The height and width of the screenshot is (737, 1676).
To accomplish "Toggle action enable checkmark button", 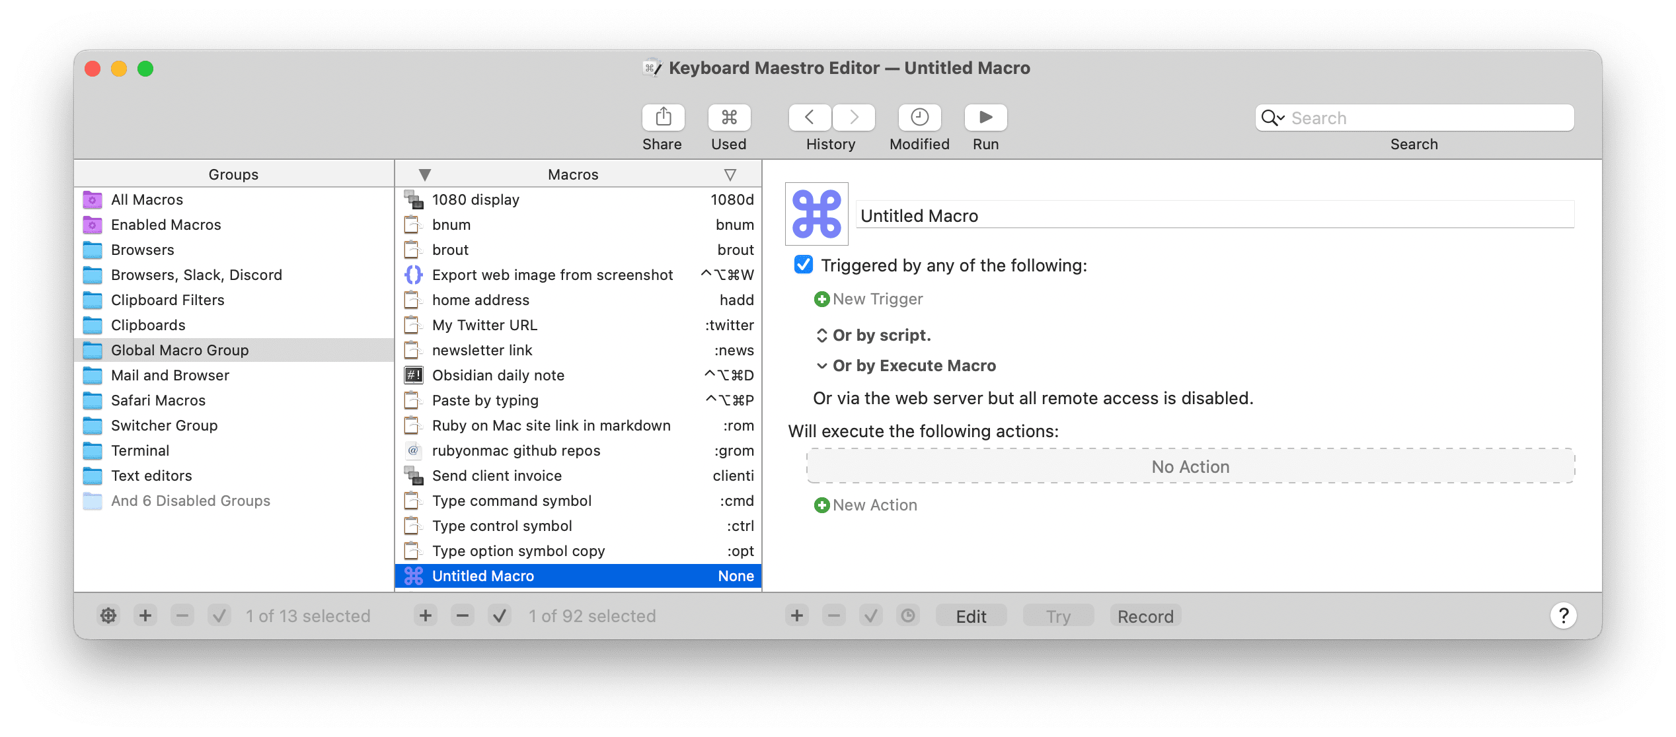I will tap(871, 615).
